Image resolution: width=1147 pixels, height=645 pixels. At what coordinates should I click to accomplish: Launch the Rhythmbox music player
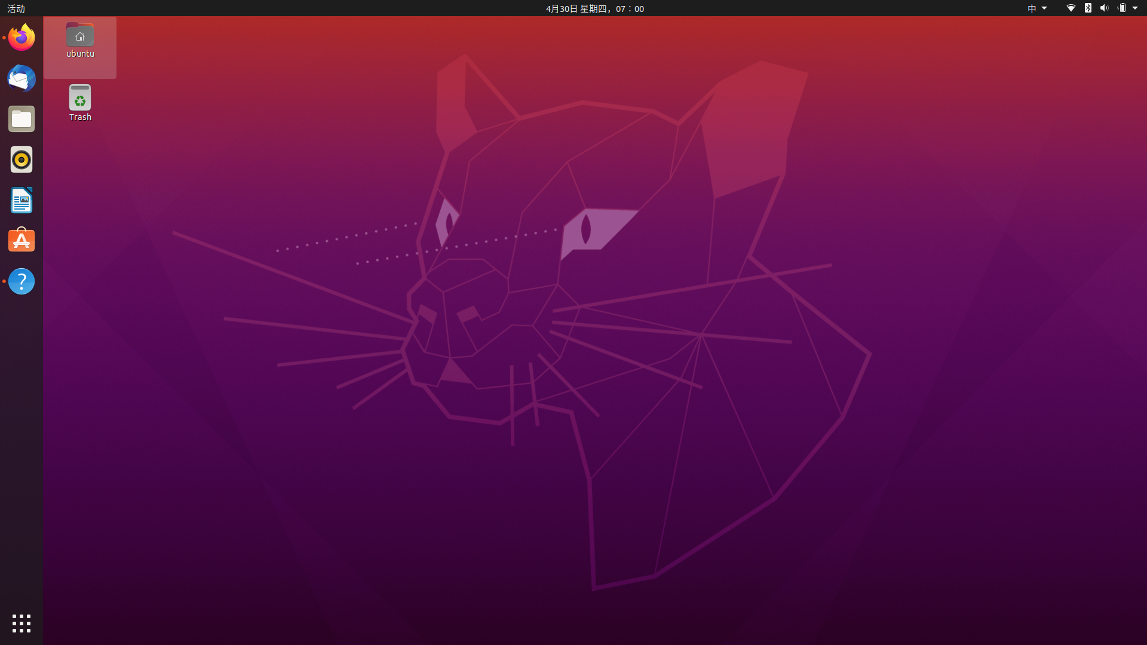tap(21, 159)
